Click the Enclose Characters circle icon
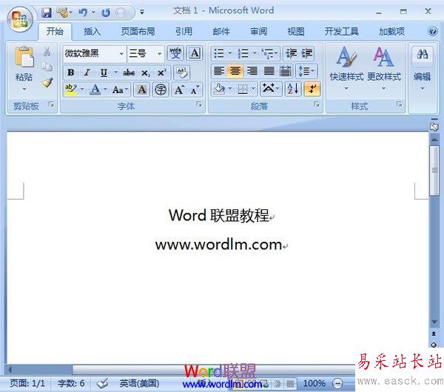This screenshot has height=392, width=444. pyautogui.click(x=161, y=90)
